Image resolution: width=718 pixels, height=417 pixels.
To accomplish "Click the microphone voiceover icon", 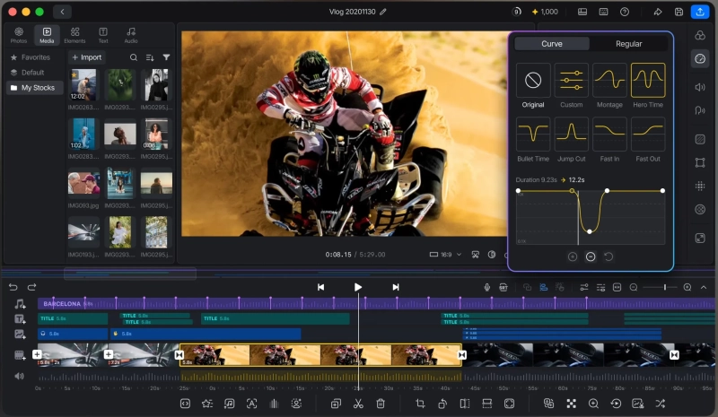I will 486,287.
